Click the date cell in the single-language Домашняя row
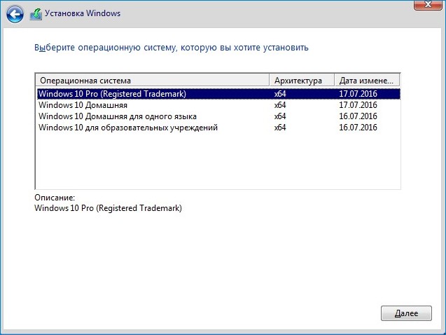 [358, 116]
